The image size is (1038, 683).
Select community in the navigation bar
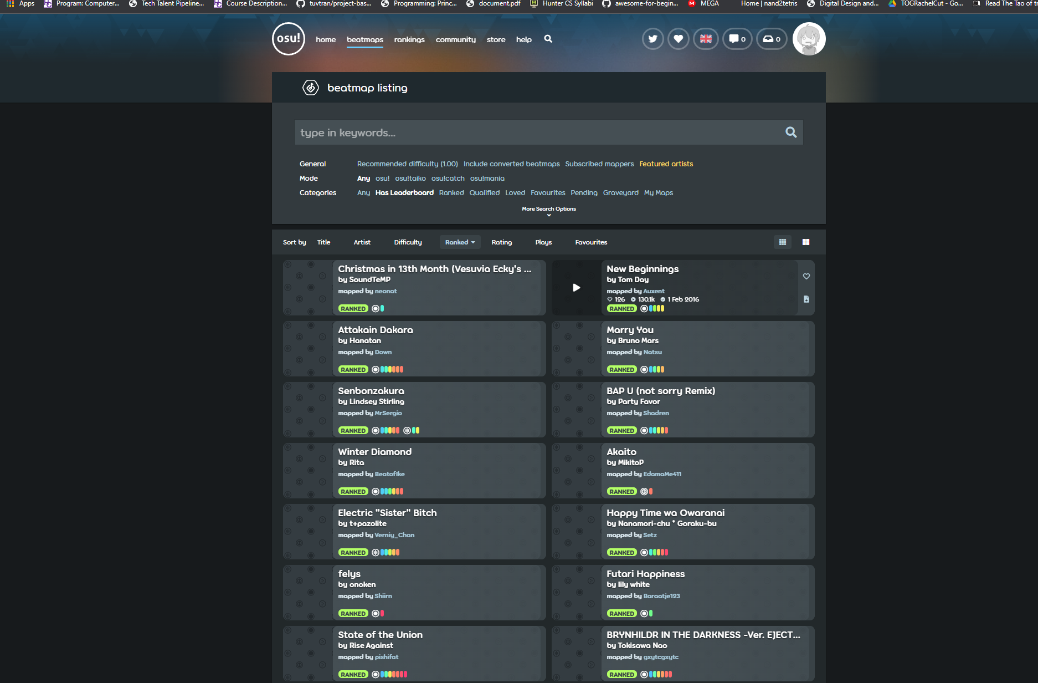coord(455,39)
